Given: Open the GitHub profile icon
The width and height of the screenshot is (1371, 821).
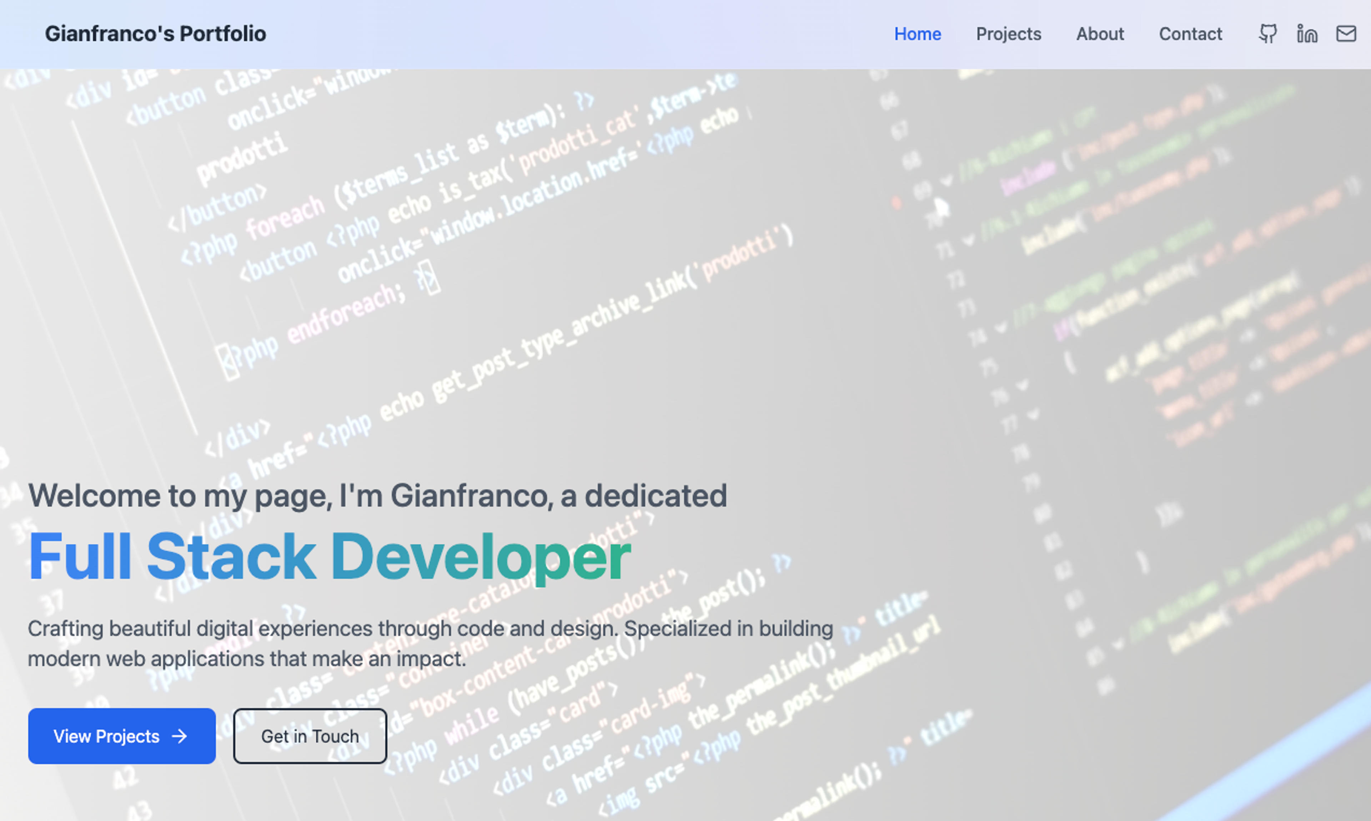Looking at the screenshot, I should (x=1268, y=34).
